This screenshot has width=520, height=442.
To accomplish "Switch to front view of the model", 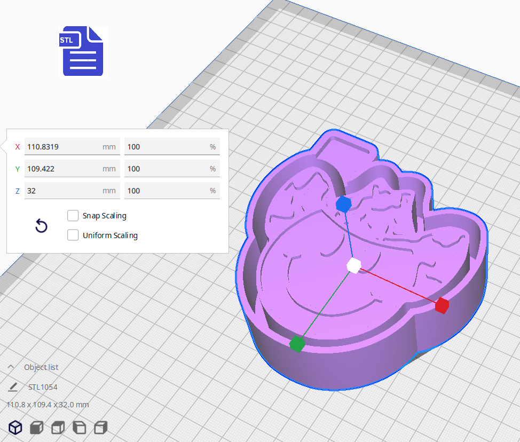I will (x=36, y=427).
